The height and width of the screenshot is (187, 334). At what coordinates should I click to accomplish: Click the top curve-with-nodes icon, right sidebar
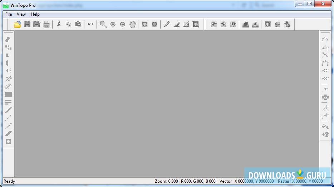click(325, 39)
